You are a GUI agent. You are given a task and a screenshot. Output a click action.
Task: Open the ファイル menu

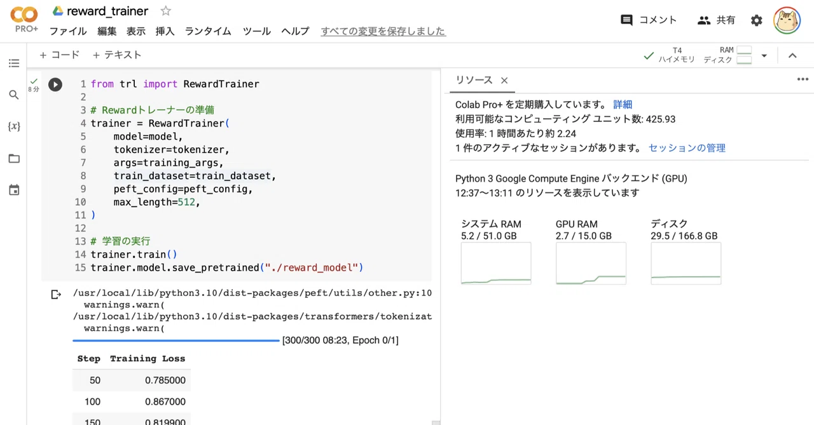(x=68, y=31)
